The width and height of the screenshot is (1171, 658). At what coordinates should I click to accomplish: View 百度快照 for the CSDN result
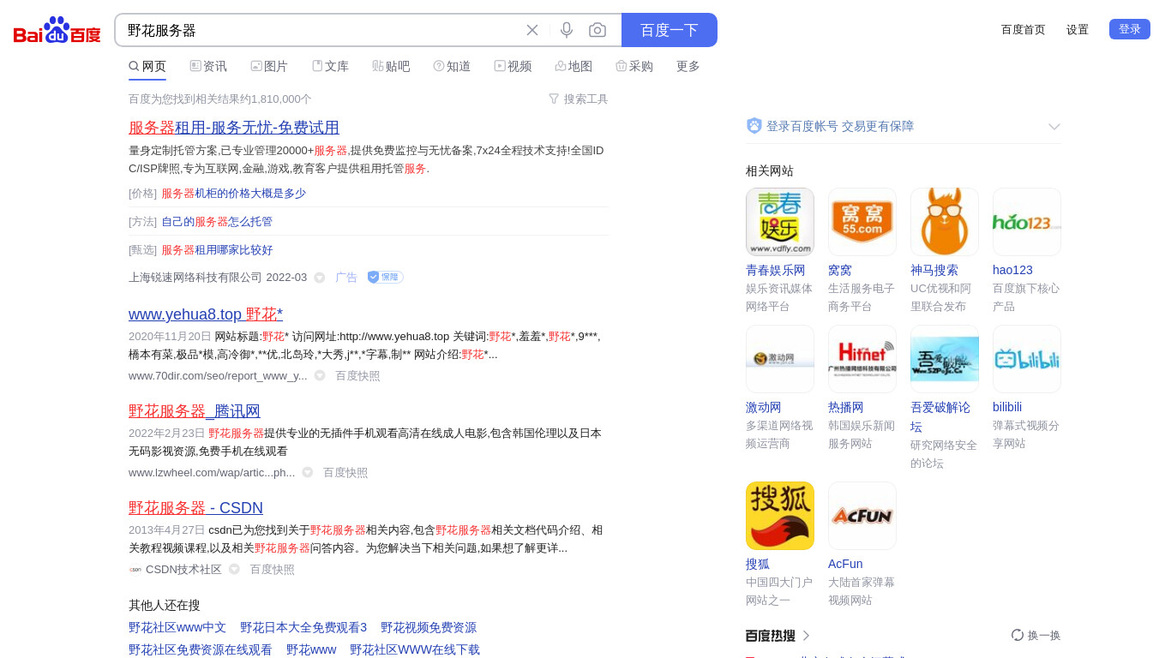click(x=272, y=570)
